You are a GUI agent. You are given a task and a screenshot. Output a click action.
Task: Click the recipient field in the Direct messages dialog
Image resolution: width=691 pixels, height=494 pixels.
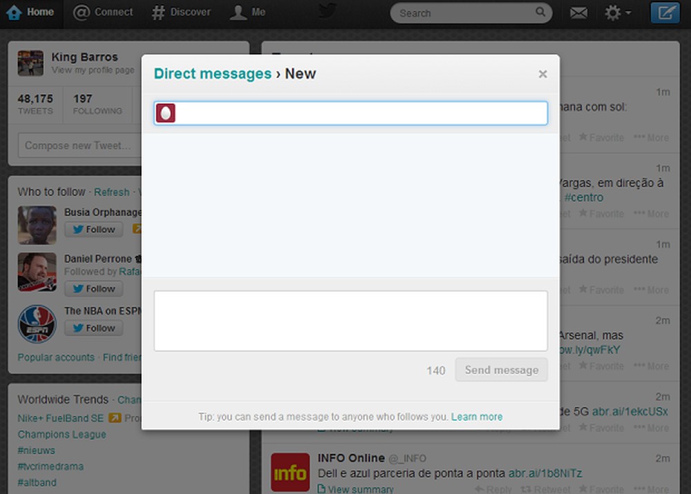(350, 112)
